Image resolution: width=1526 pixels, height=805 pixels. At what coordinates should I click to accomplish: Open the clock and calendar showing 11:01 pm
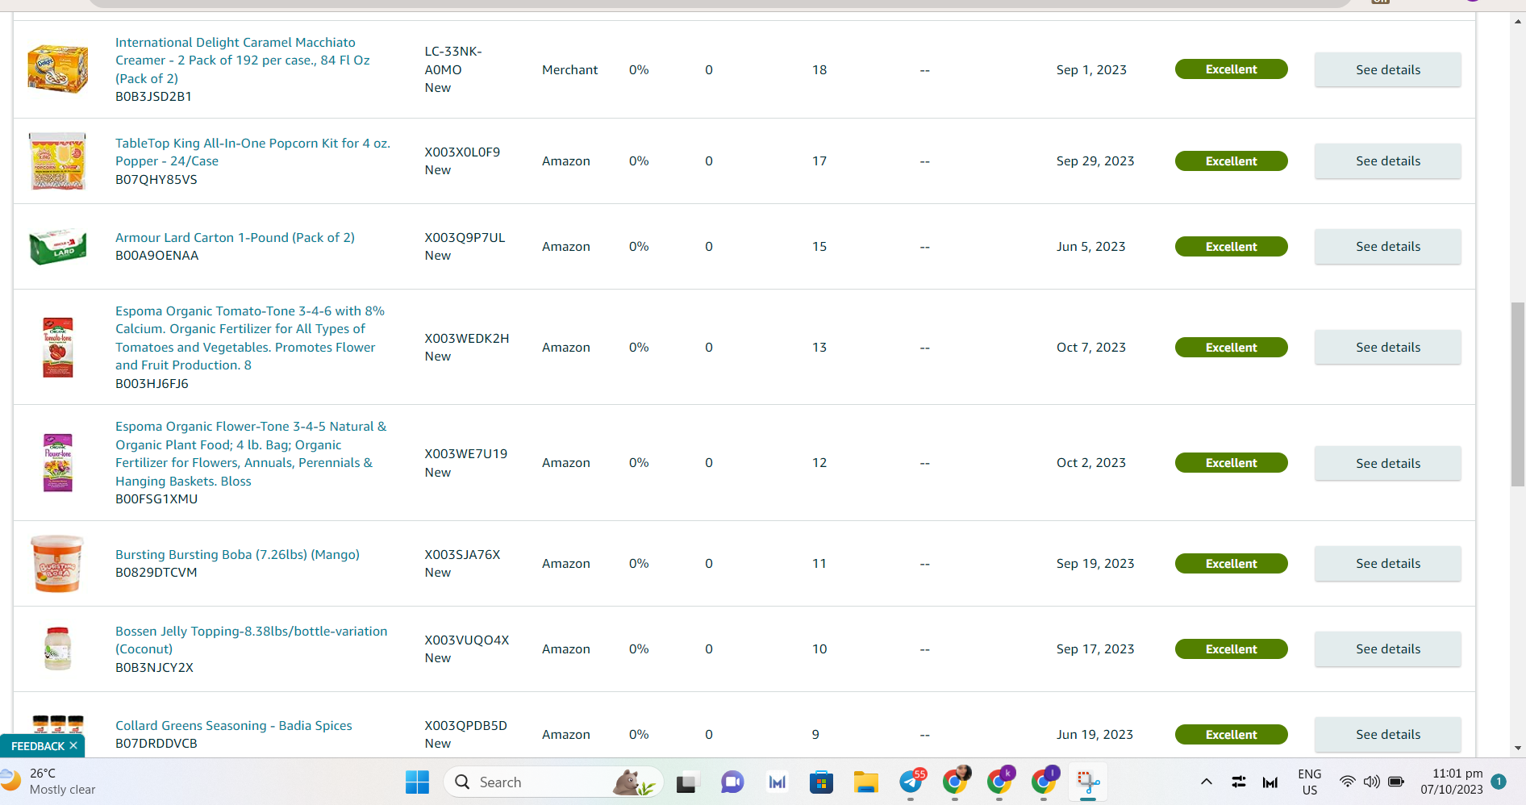(x=1452, y=782)
